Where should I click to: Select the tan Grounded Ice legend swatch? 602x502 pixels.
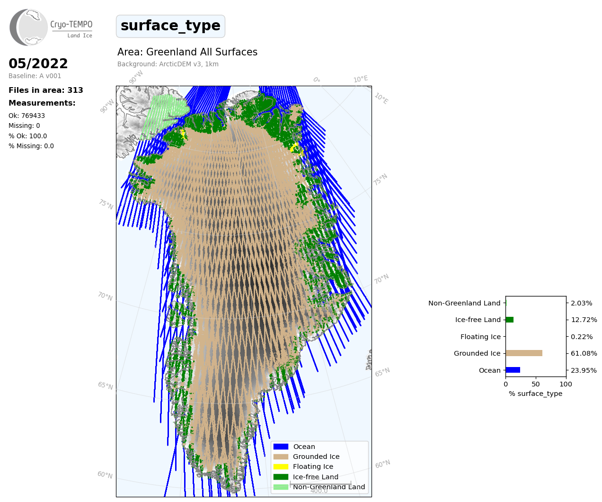coord(281,457)
